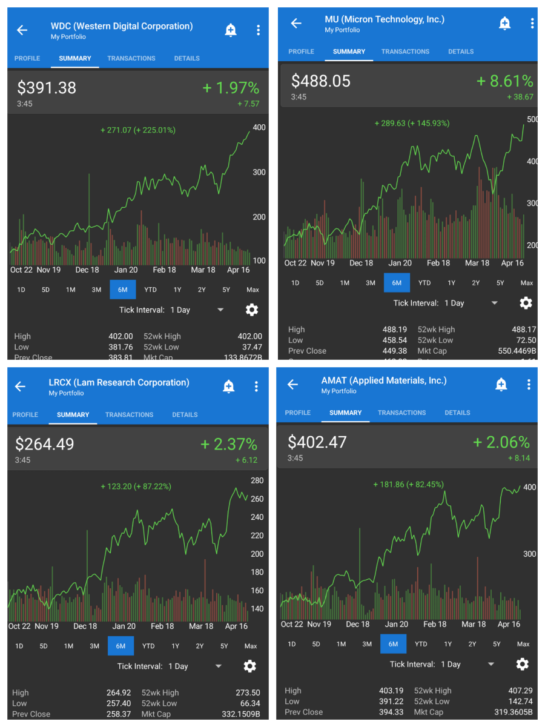Return to portfolio from the AMAT screen
545x727 pixels.
pos(292,385)
